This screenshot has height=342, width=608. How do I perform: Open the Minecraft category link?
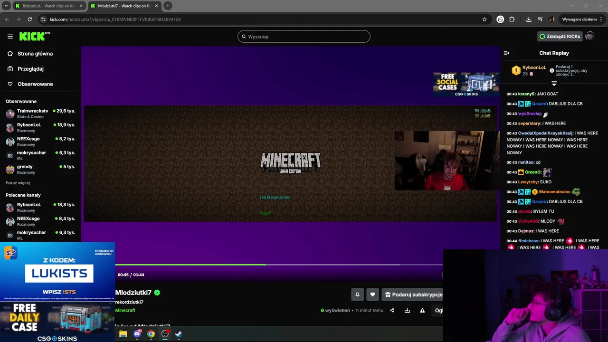pos(125,310)
